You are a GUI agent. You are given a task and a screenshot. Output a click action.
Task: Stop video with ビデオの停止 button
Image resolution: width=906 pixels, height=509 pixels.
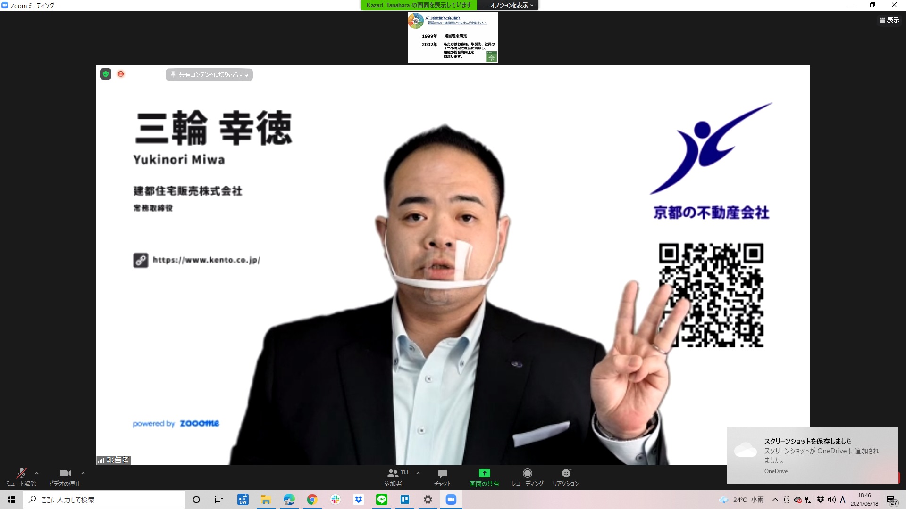coord(65,477)
